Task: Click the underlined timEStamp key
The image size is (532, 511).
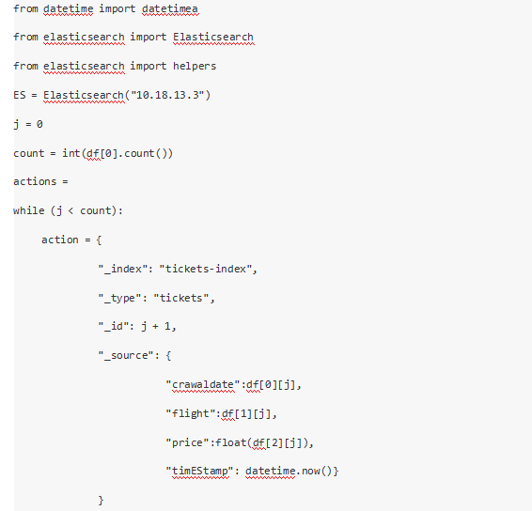Action: 200,471
